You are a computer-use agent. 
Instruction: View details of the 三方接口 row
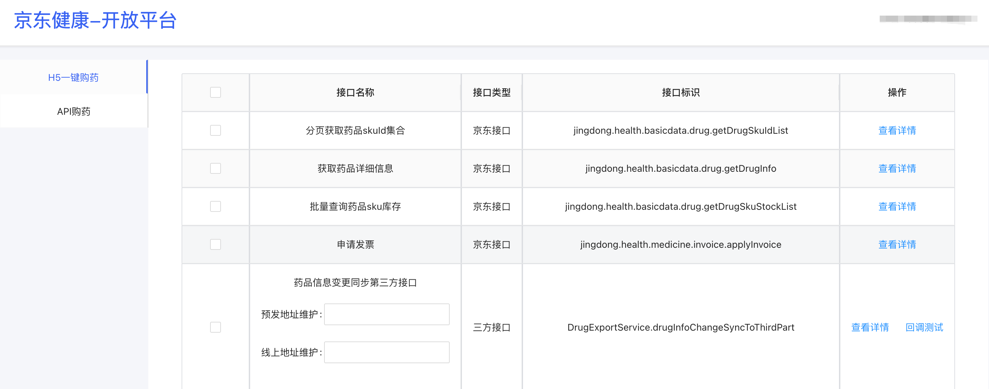(870, 328)
